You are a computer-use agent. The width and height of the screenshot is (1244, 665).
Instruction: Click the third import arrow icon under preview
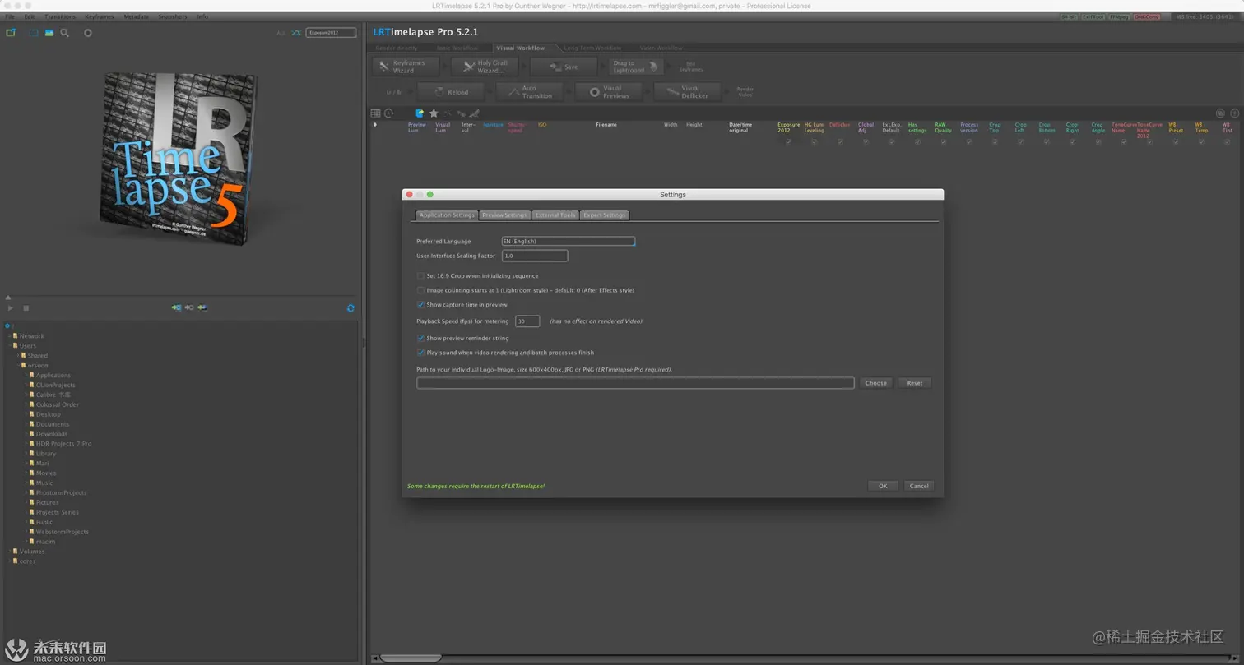click(202, 307)
